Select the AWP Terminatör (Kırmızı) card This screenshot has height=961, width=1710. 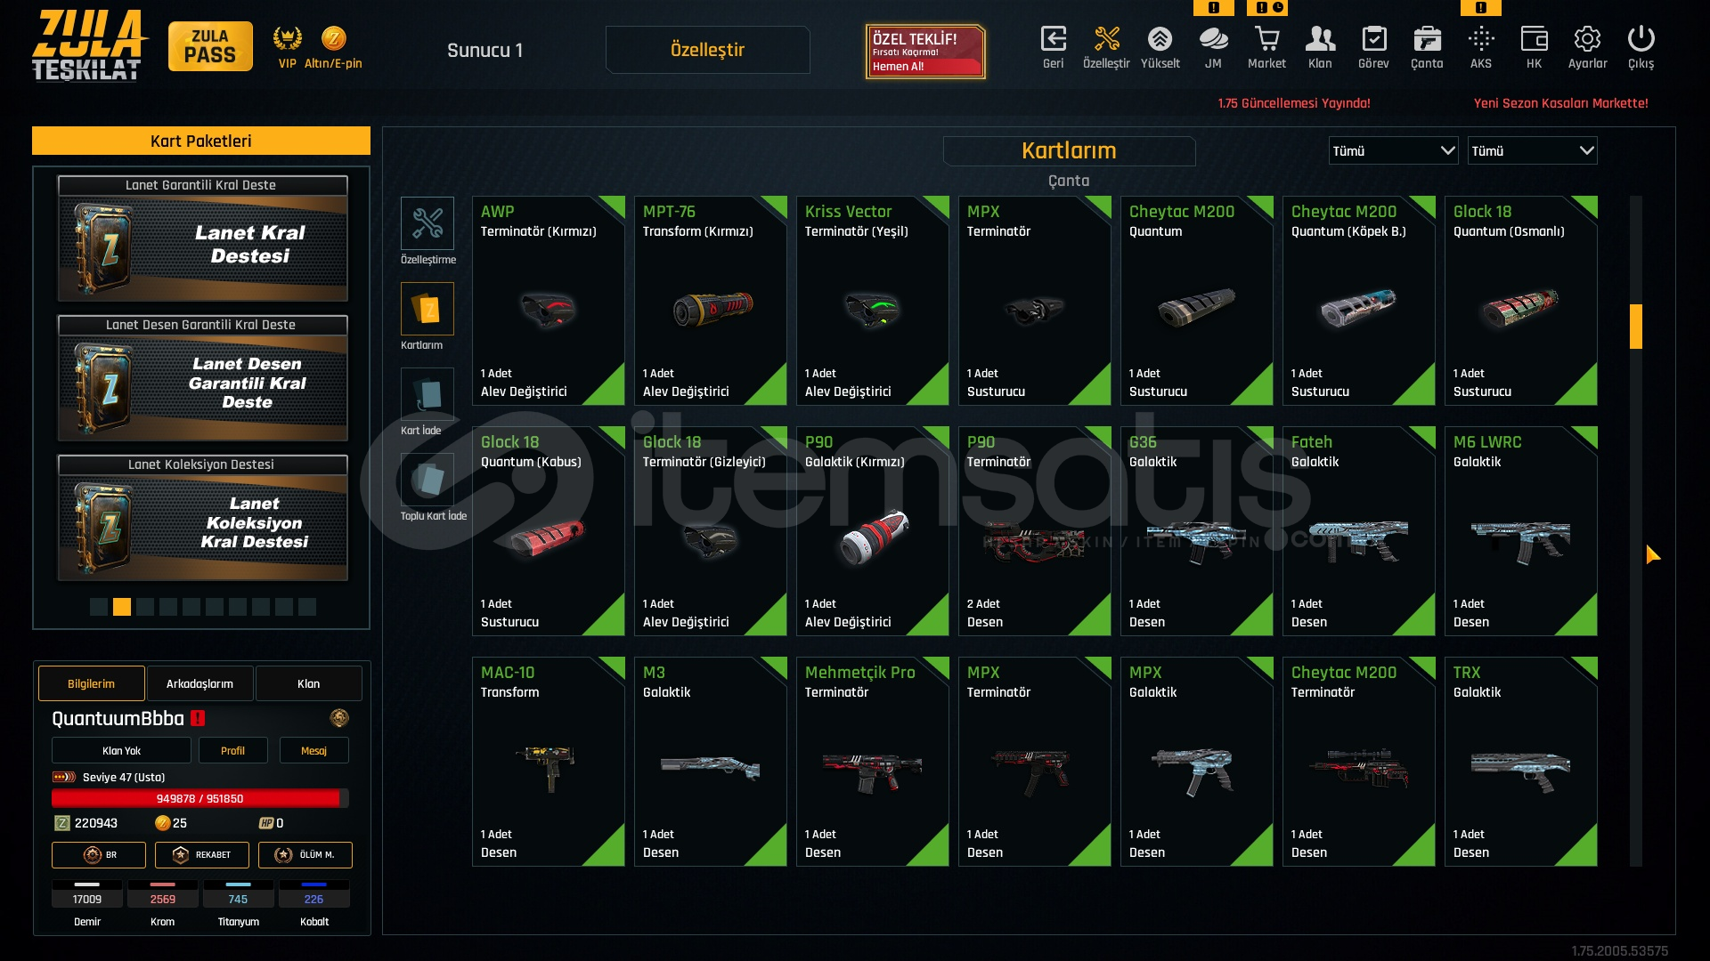pos(549,301)
